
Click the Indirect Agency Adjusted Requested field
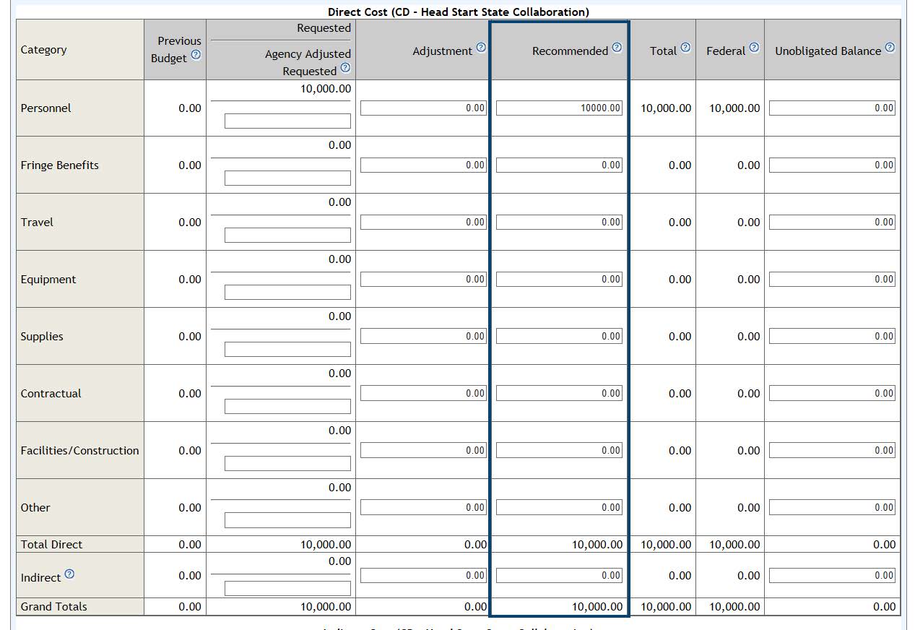pyautogui.click(x=287, y=589)
